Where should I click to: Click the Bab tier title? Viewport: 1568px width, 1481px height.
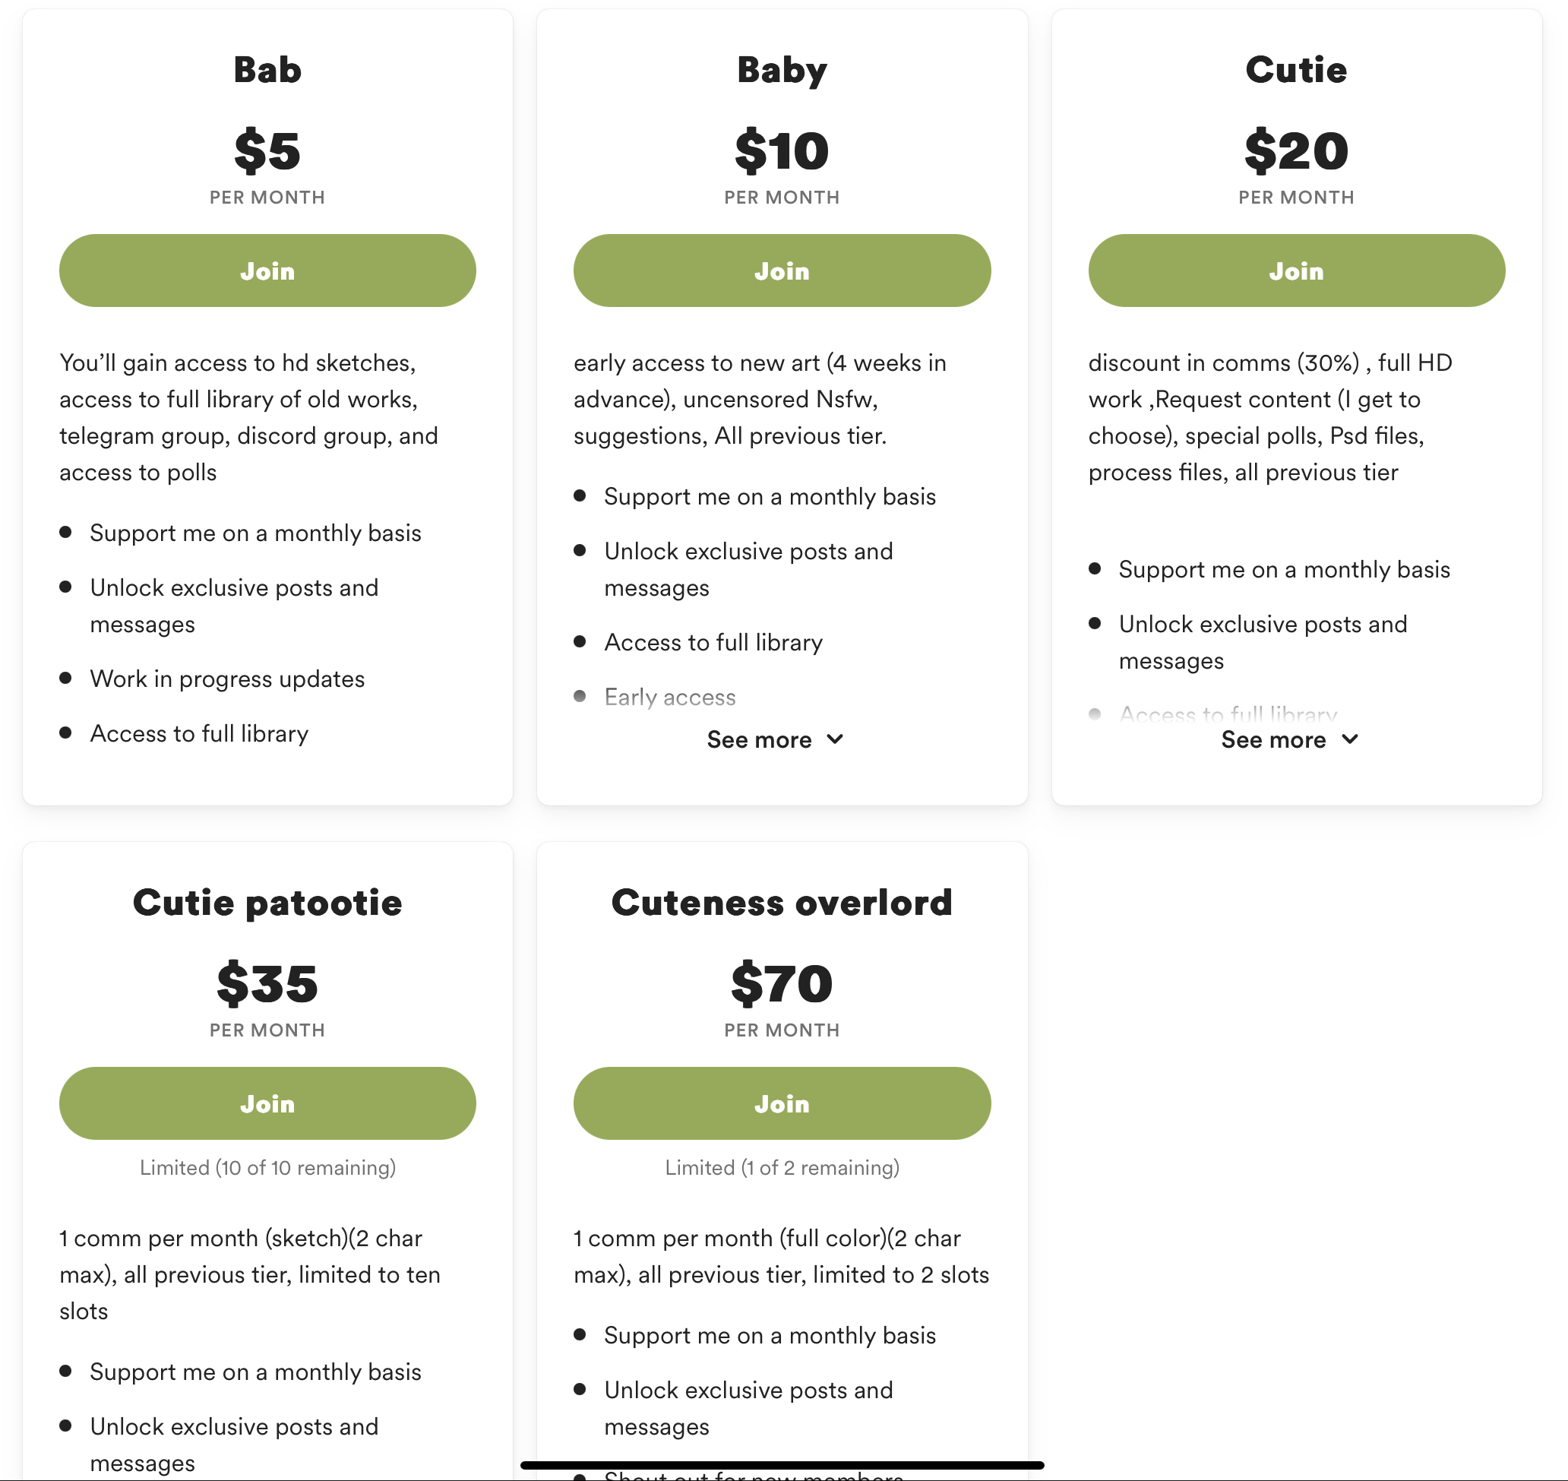pyautogui.click(x=267, y=69)
